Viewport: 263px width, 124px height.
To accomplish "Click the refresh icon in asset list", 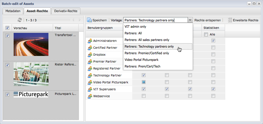I will 20,20.
